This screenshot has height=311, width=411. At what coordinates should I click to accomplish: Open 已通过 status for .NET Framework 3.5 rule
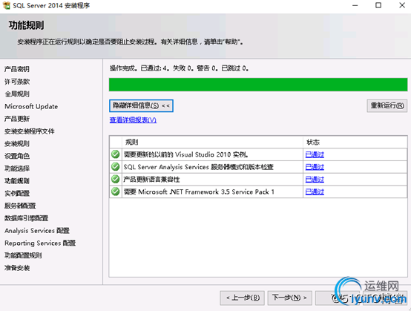tap(315, 191)
